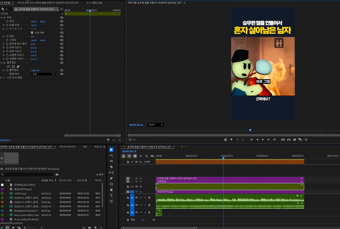Collapse the 모션 effect group
The image size is (340, 229).
(1, 18)
